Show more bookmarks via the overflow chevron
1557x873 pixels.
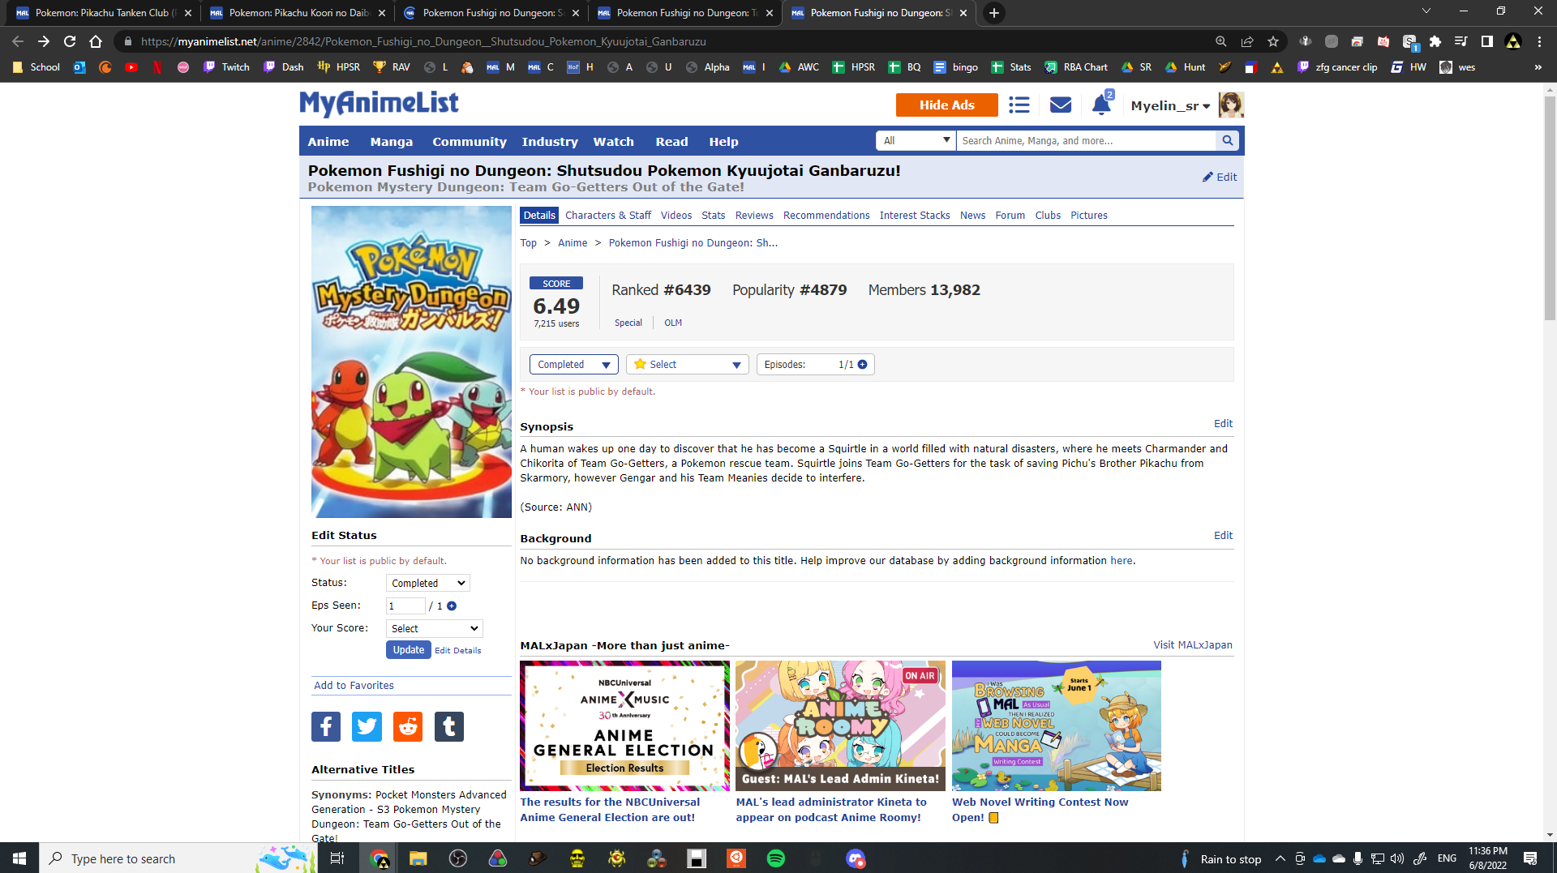coord(1538,67)
